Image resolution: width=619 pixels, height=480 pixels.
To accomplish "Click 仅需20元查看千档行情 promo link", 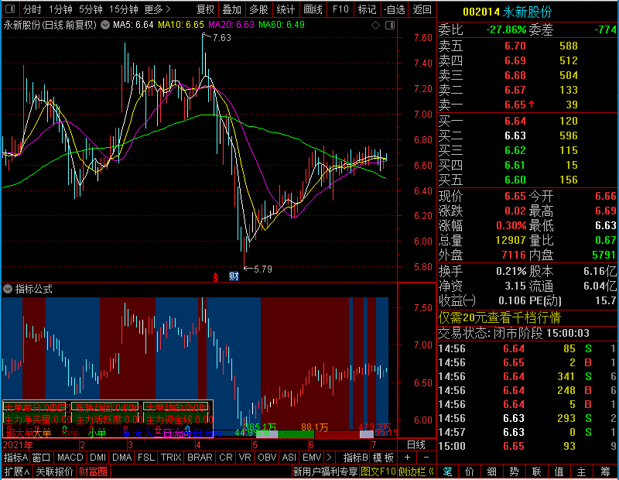I will [499, 317].
